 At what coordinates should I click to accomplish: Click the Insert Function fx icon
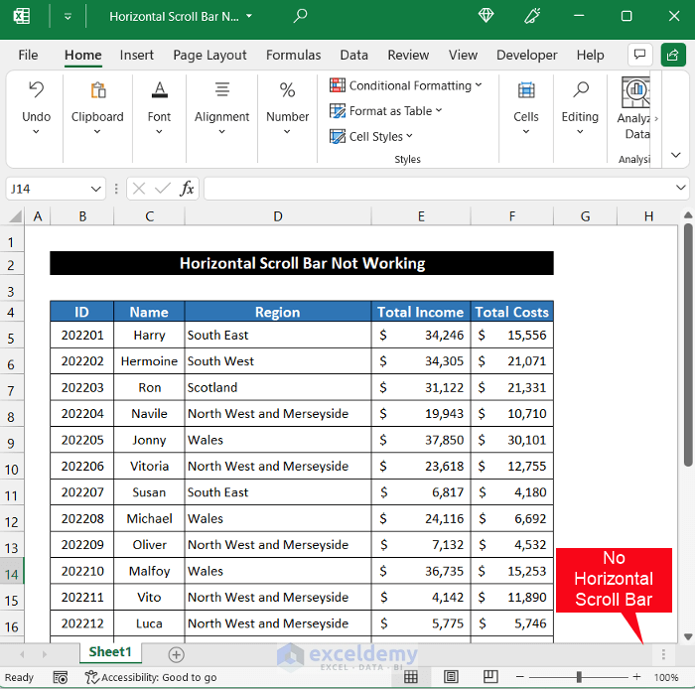pos(187,189)
